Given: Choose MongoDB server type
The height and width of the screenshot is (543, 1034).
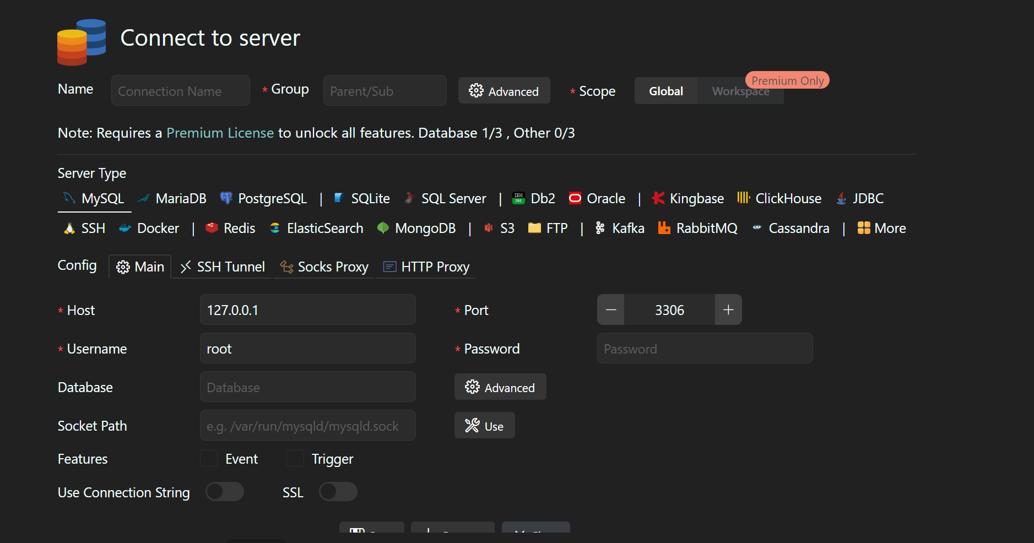Looking at the screenshot, I should (x=416, y=229).
